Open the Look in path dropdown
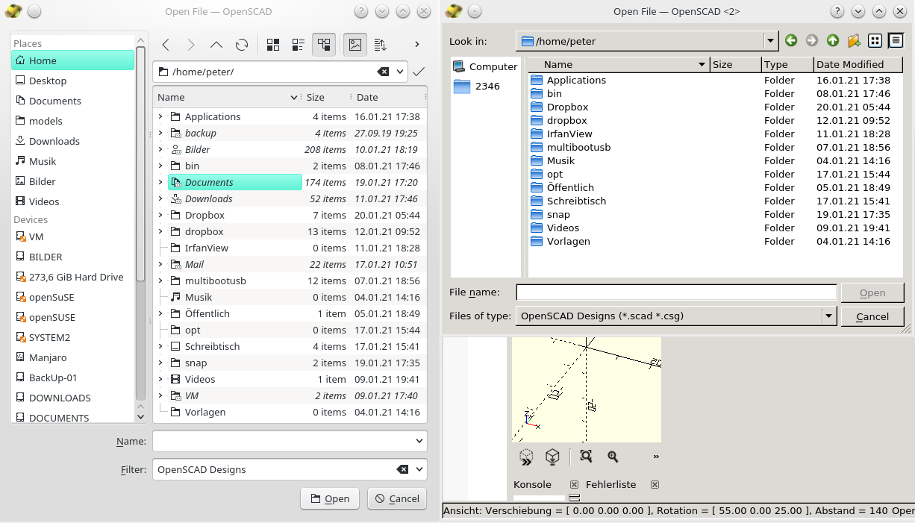Screen dimensions: 915x523 pyautogui.click(x=770, y=41)
